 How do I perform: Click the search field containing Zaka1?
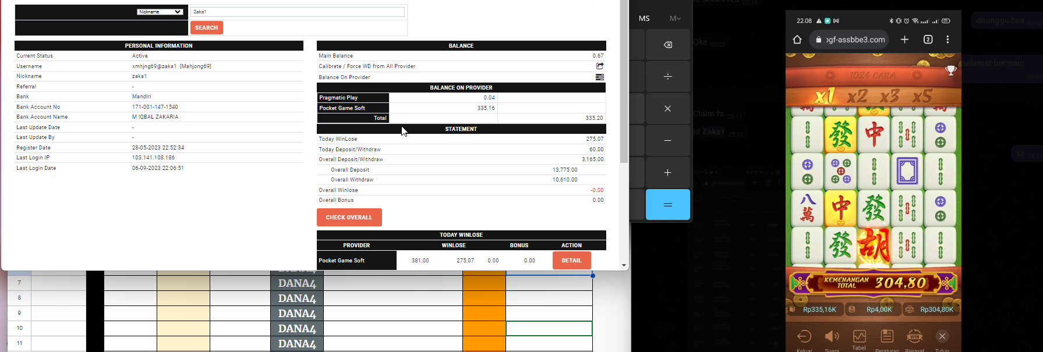click(x=298, y=12)
